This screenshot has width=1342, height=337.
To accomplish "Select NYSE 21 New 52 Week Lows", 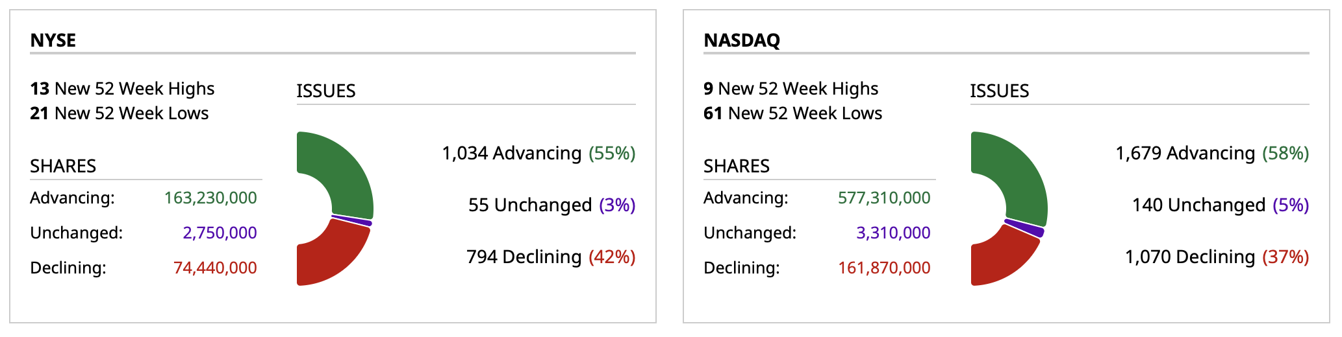I will click(120, 113).
